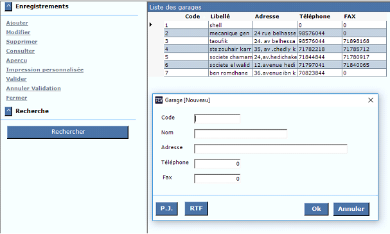Click fax cell '71898168'
Viewport: 390px width, 234px height.
364,41
